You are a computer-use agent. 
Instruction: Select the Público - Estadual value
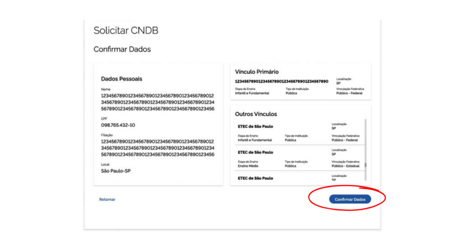[x=346, y=166]
